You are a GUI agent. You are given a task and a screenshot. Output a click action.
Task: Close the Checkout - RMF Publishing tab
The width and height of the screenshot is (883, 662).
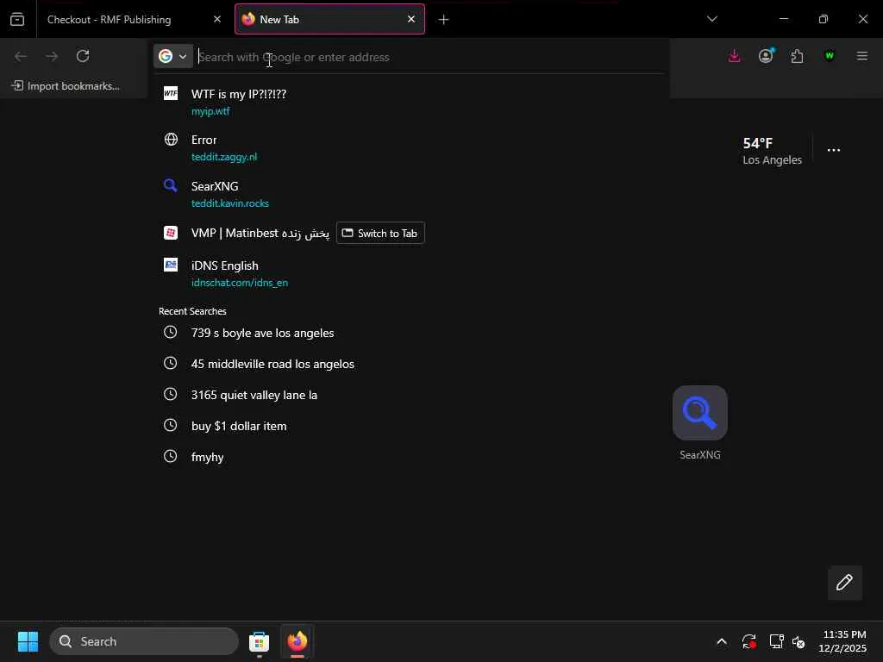pyautogui.click(x=216, y=19)
